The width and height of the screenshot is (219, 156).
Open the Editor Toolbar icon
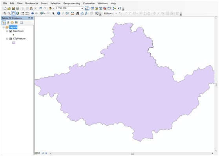(87, 8)
